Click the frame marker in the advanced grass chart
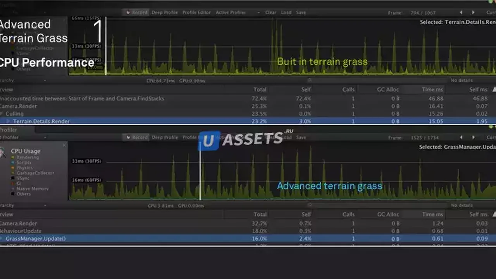The image size is (496, 279). pyautogui.click(x=200, y=170)
